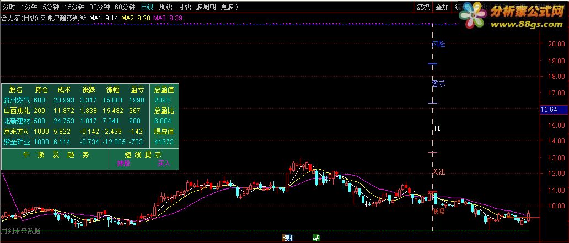Click the MA1: 9.14 readout
569x243 pixels.
(x=104, y=18)
